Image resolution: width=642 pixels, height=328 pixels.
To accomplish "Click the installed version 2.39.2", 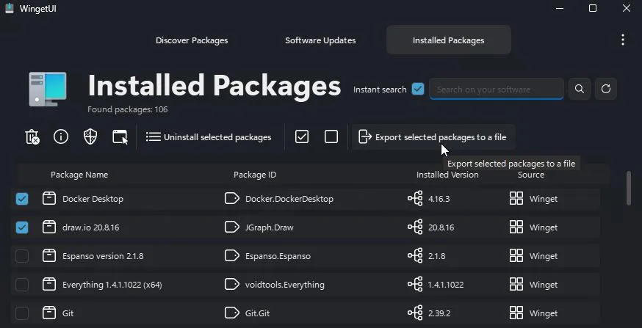I will tap(439, 313).
